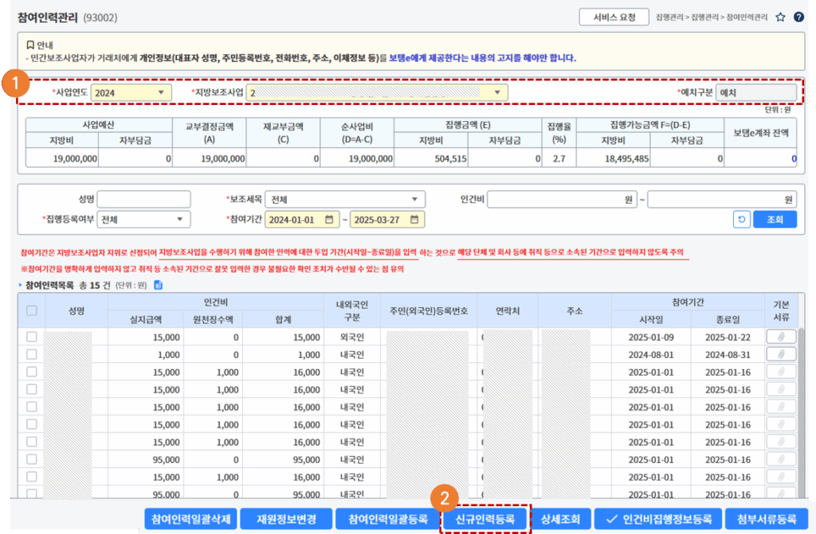Click the 시작일 column header
The width and height of the screenshot is (816, 534).
pyautogui.click(x=651, y=319)
